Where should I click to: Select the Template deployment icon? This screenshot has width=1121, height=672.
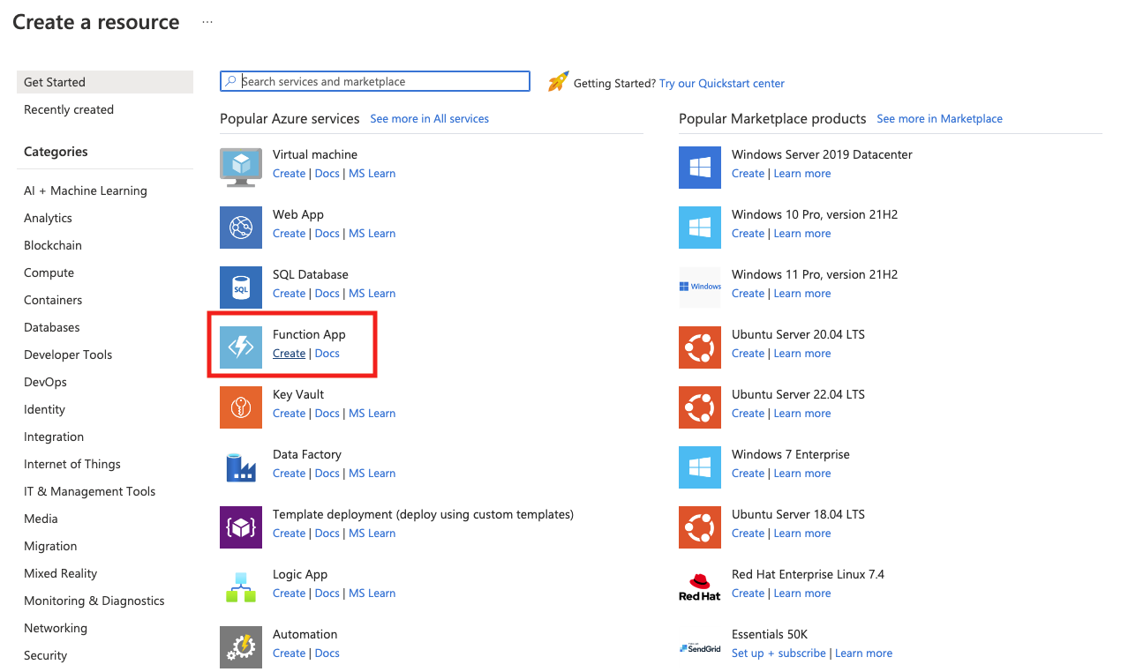[241, 527]
